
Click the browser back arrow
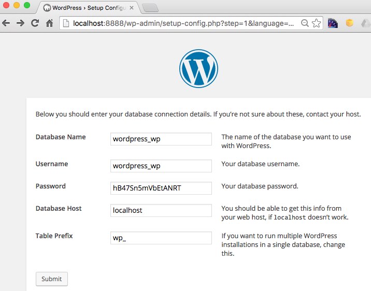6,23
